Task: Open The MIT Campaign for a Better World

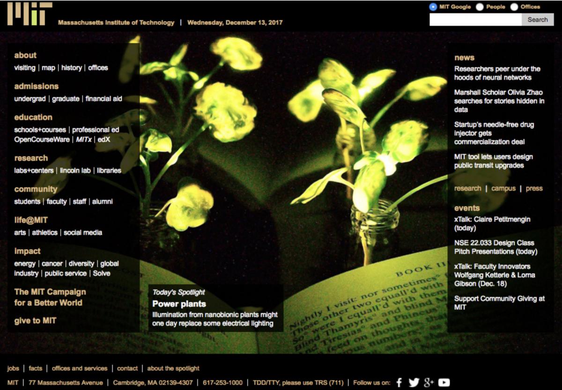Action: coord(50,297)
